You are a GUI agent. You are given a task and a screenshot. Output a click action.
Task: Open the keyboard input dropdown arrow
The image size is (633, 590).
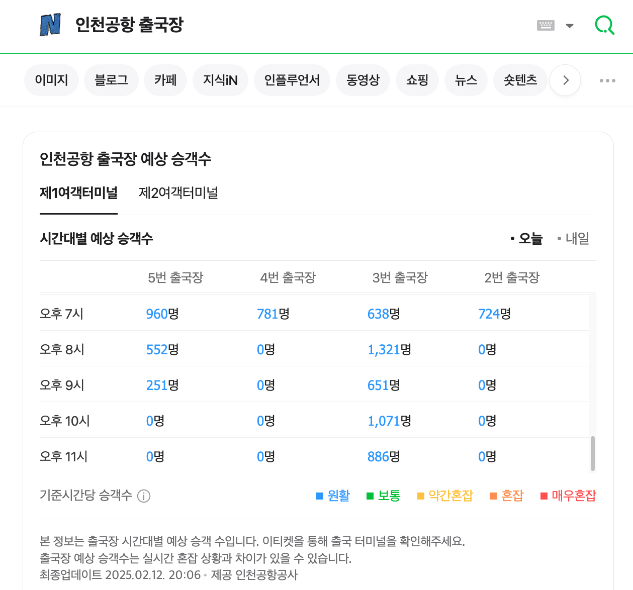570,25
